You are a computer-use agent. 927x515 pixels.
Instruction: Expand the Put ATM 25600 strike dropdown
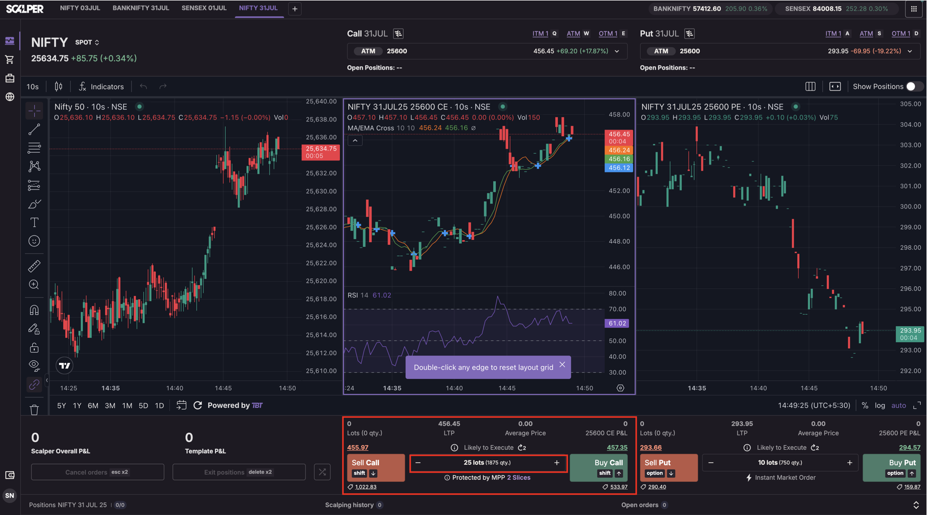point(910,51)
